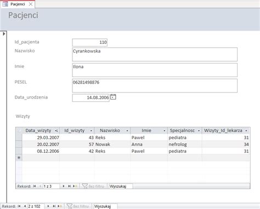This screenshot has height=209, width=260.
Task: Open the Data_wizyty column sort dropdown
Action: point(56,131)
